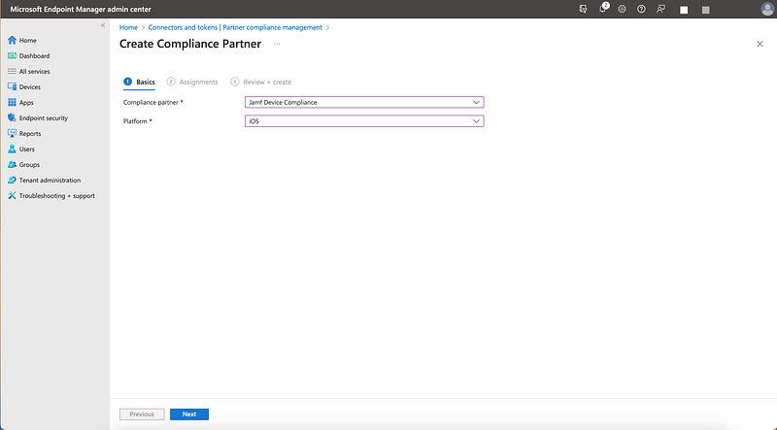Screen dimensions: 777x430
Task: Open the Users icon
Action: click(x=12, y=149)
